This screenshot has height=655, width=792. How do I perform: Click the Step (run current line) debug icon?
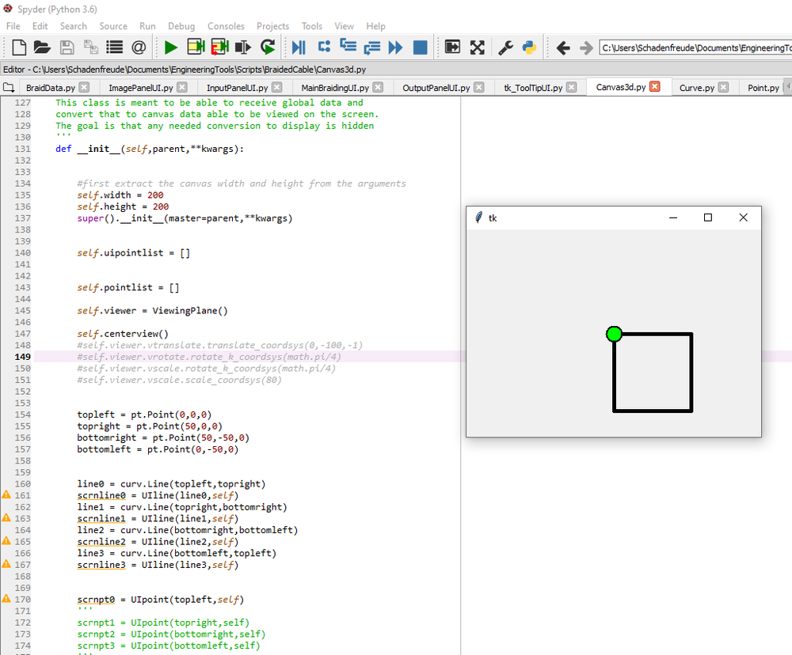pyautogui.click(x=324, y=47)
